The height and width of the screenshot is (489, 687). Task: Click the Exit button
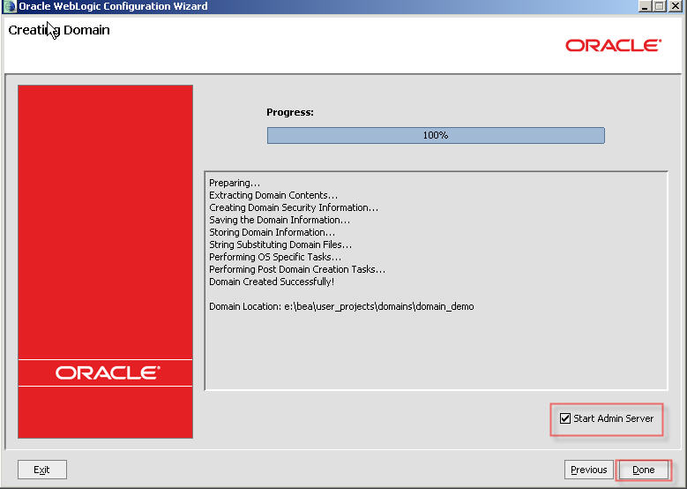click(42, 470)
